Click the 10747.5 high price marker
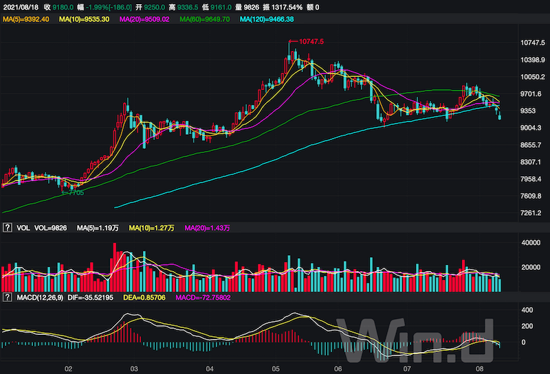Image resolution: width=550 pixels, height=374 pixels. click(311, 42)
